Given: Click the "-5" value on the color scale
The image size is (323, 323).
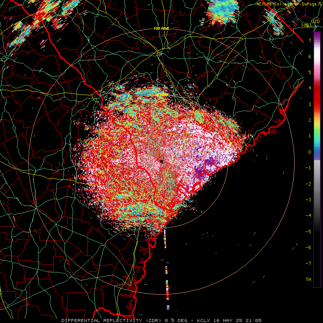Looking at the screenshot, I should (x=308, y=232).
